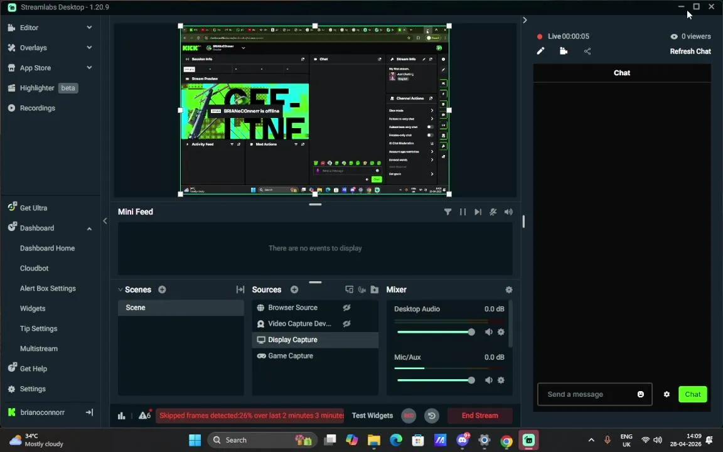This screenshot has height=452, width=723.
Task: Open performance stats bar chart icon
Action: [x=121, y=416]
